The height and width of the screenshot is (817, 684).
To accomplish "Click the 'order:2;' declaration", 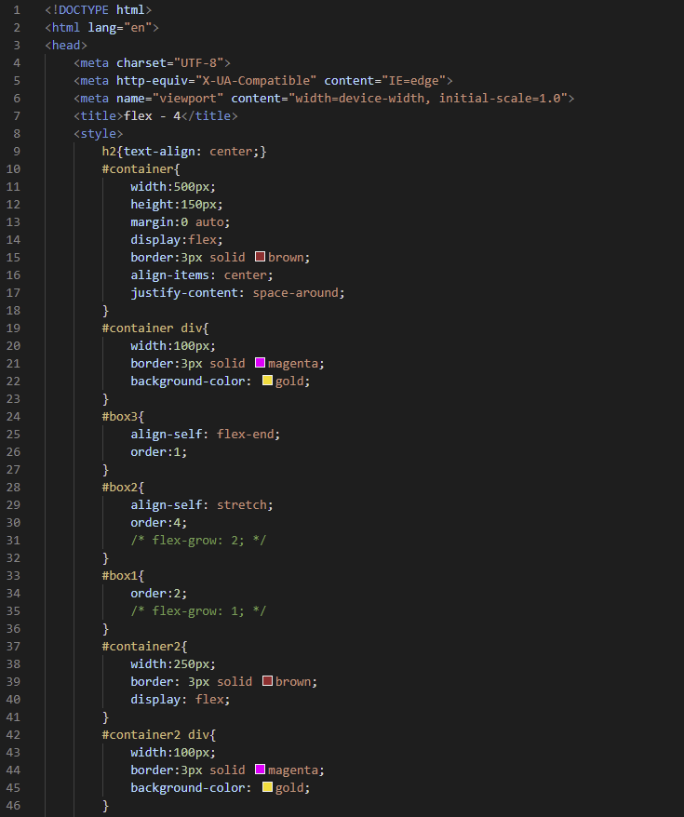I will [159, 594].
